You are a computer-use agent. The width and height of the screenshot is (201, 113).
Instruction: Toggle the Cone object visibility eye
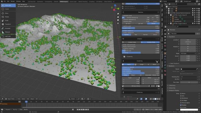pyautogui.click(x=197, y=17)
